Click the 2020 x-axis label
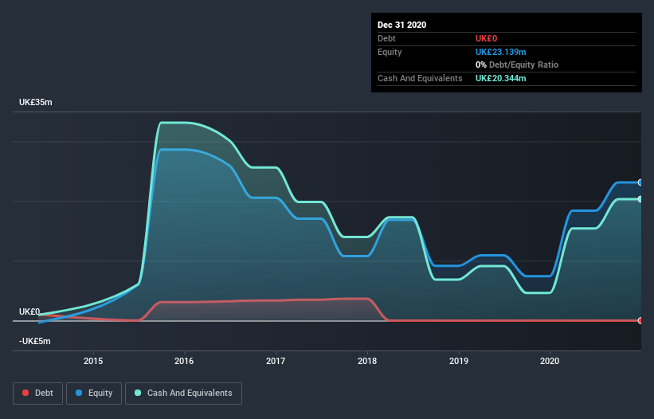Screen dimensions: 654x419 [550, 361]
